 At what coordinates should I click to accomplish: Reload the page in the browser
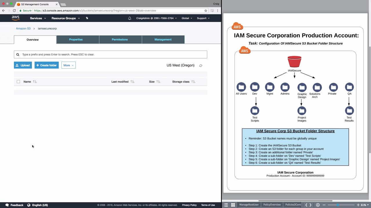click(x=14, y=11)
